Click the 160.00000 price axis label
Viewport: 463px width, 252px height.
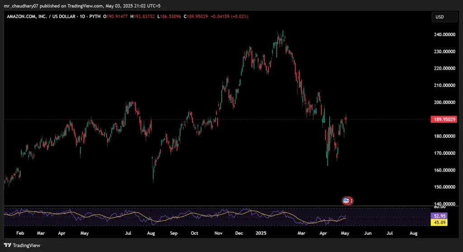[444, 170]
